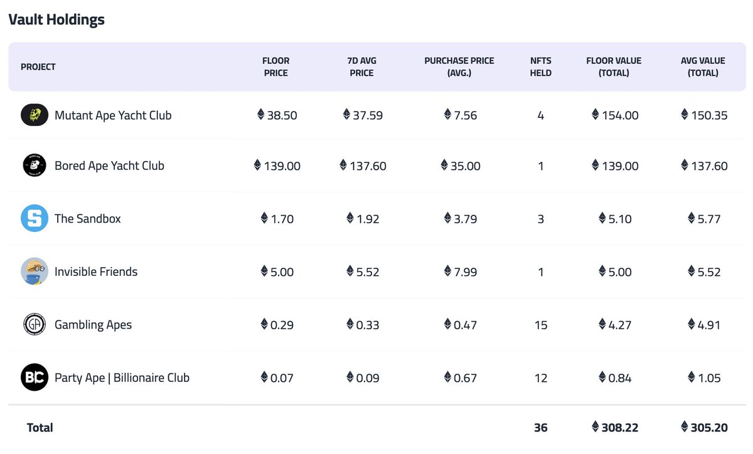Click the Invisible Friends avatar icon
This screenshot has width=753, height=454.
pos(35,272)
